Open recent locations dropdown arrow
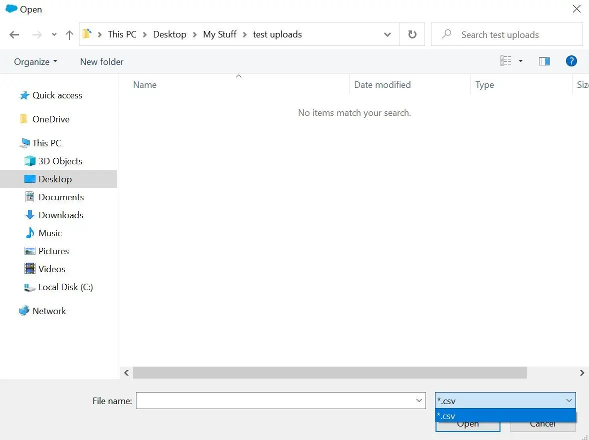This screenshot has height=440, width=589. tap(54, 34)
